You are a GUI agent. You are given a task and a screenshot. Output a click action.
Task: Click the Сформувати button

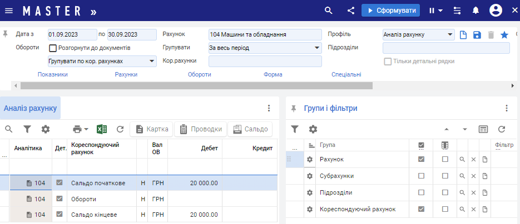(x=390, y=11)
